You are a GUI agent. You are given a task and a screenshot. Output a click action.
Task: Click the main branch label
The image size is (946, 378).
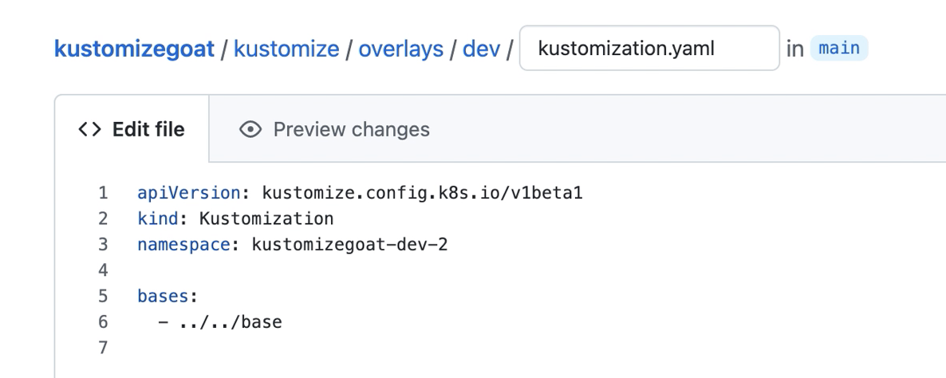(838, 48)
